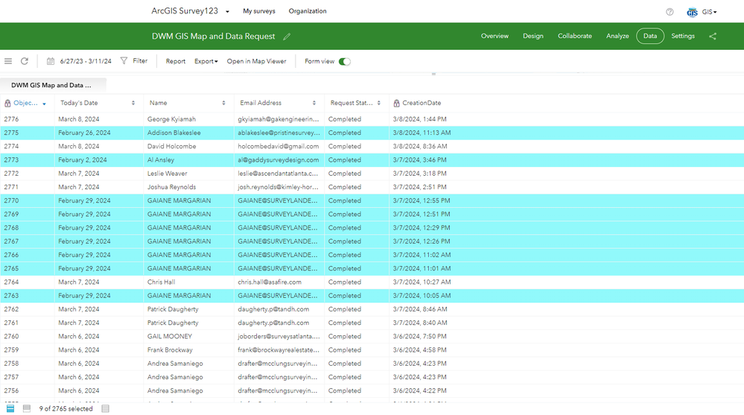Switch to the Analyze tab
This screenshot has width=744, height=415.
point(617,36)
